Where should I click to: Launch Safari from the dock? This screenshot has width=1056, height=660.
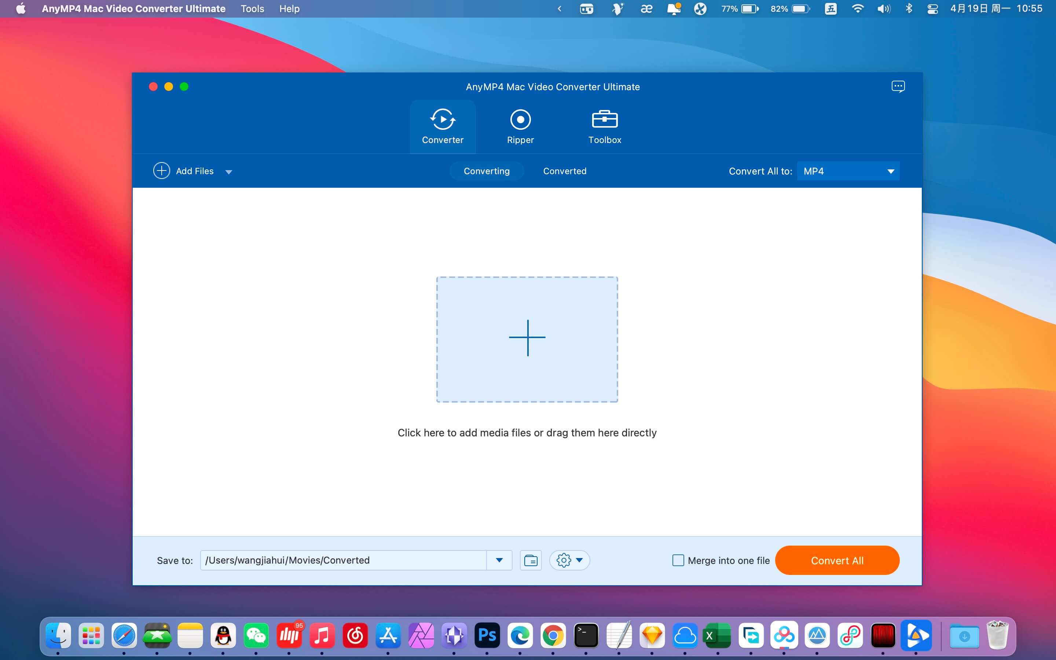pyautogui.click(x=124, y=635)
